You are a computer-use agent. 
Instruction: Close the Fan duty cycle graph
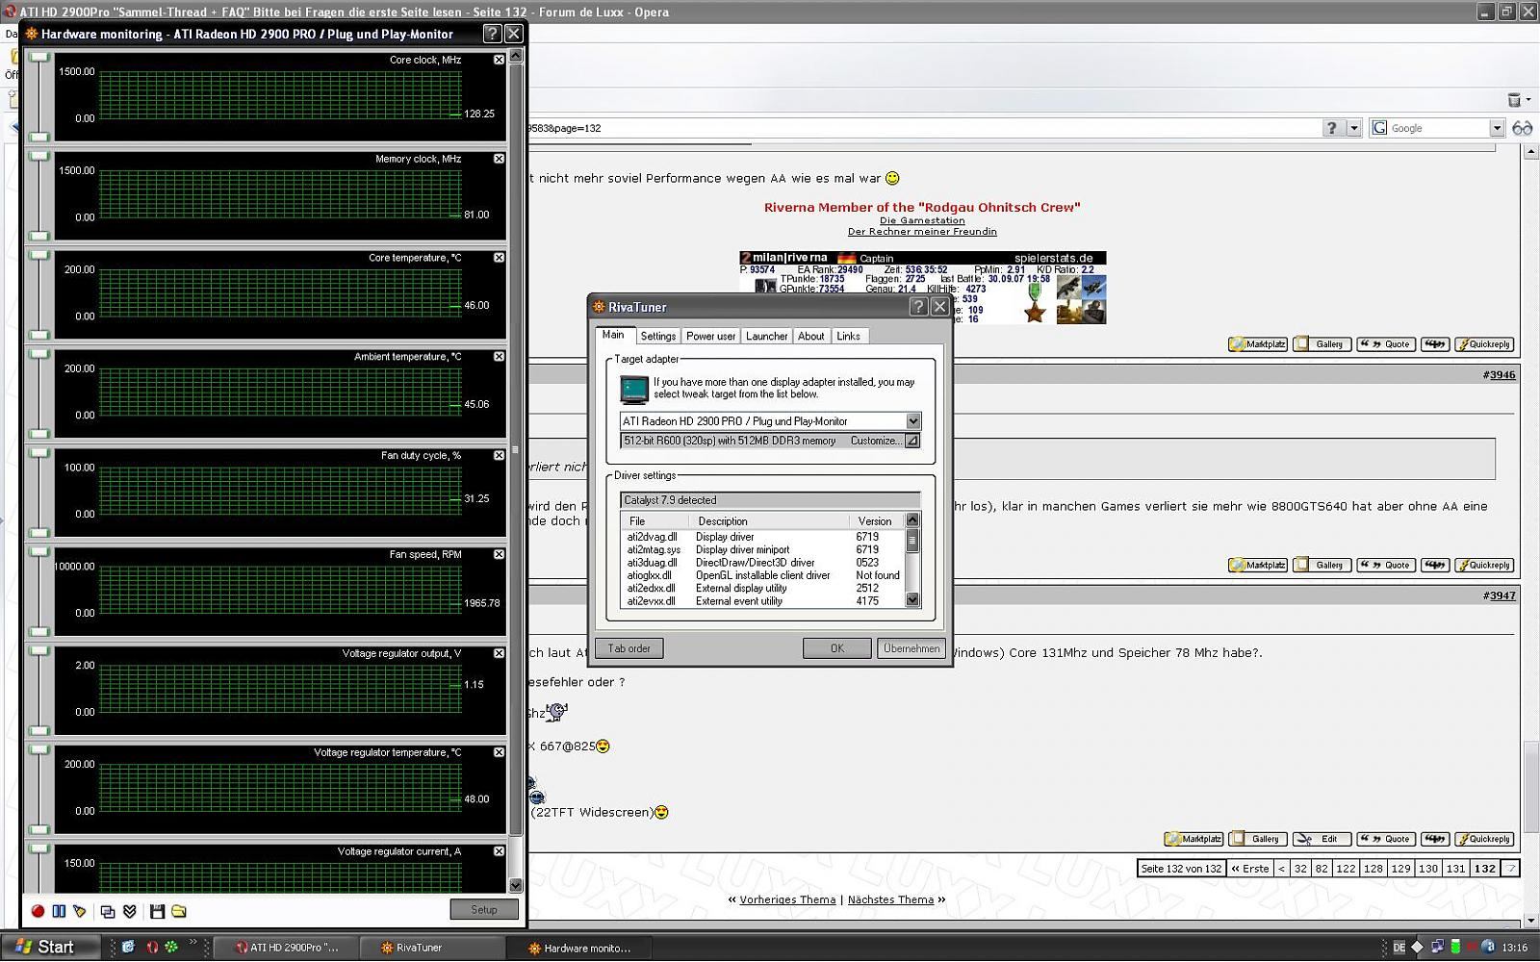(x=499, y=456)
